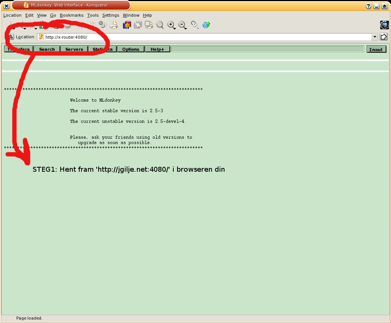
Task: Click the zoom out (minus magnifier) icon
Action: click(x=182, y=25)
